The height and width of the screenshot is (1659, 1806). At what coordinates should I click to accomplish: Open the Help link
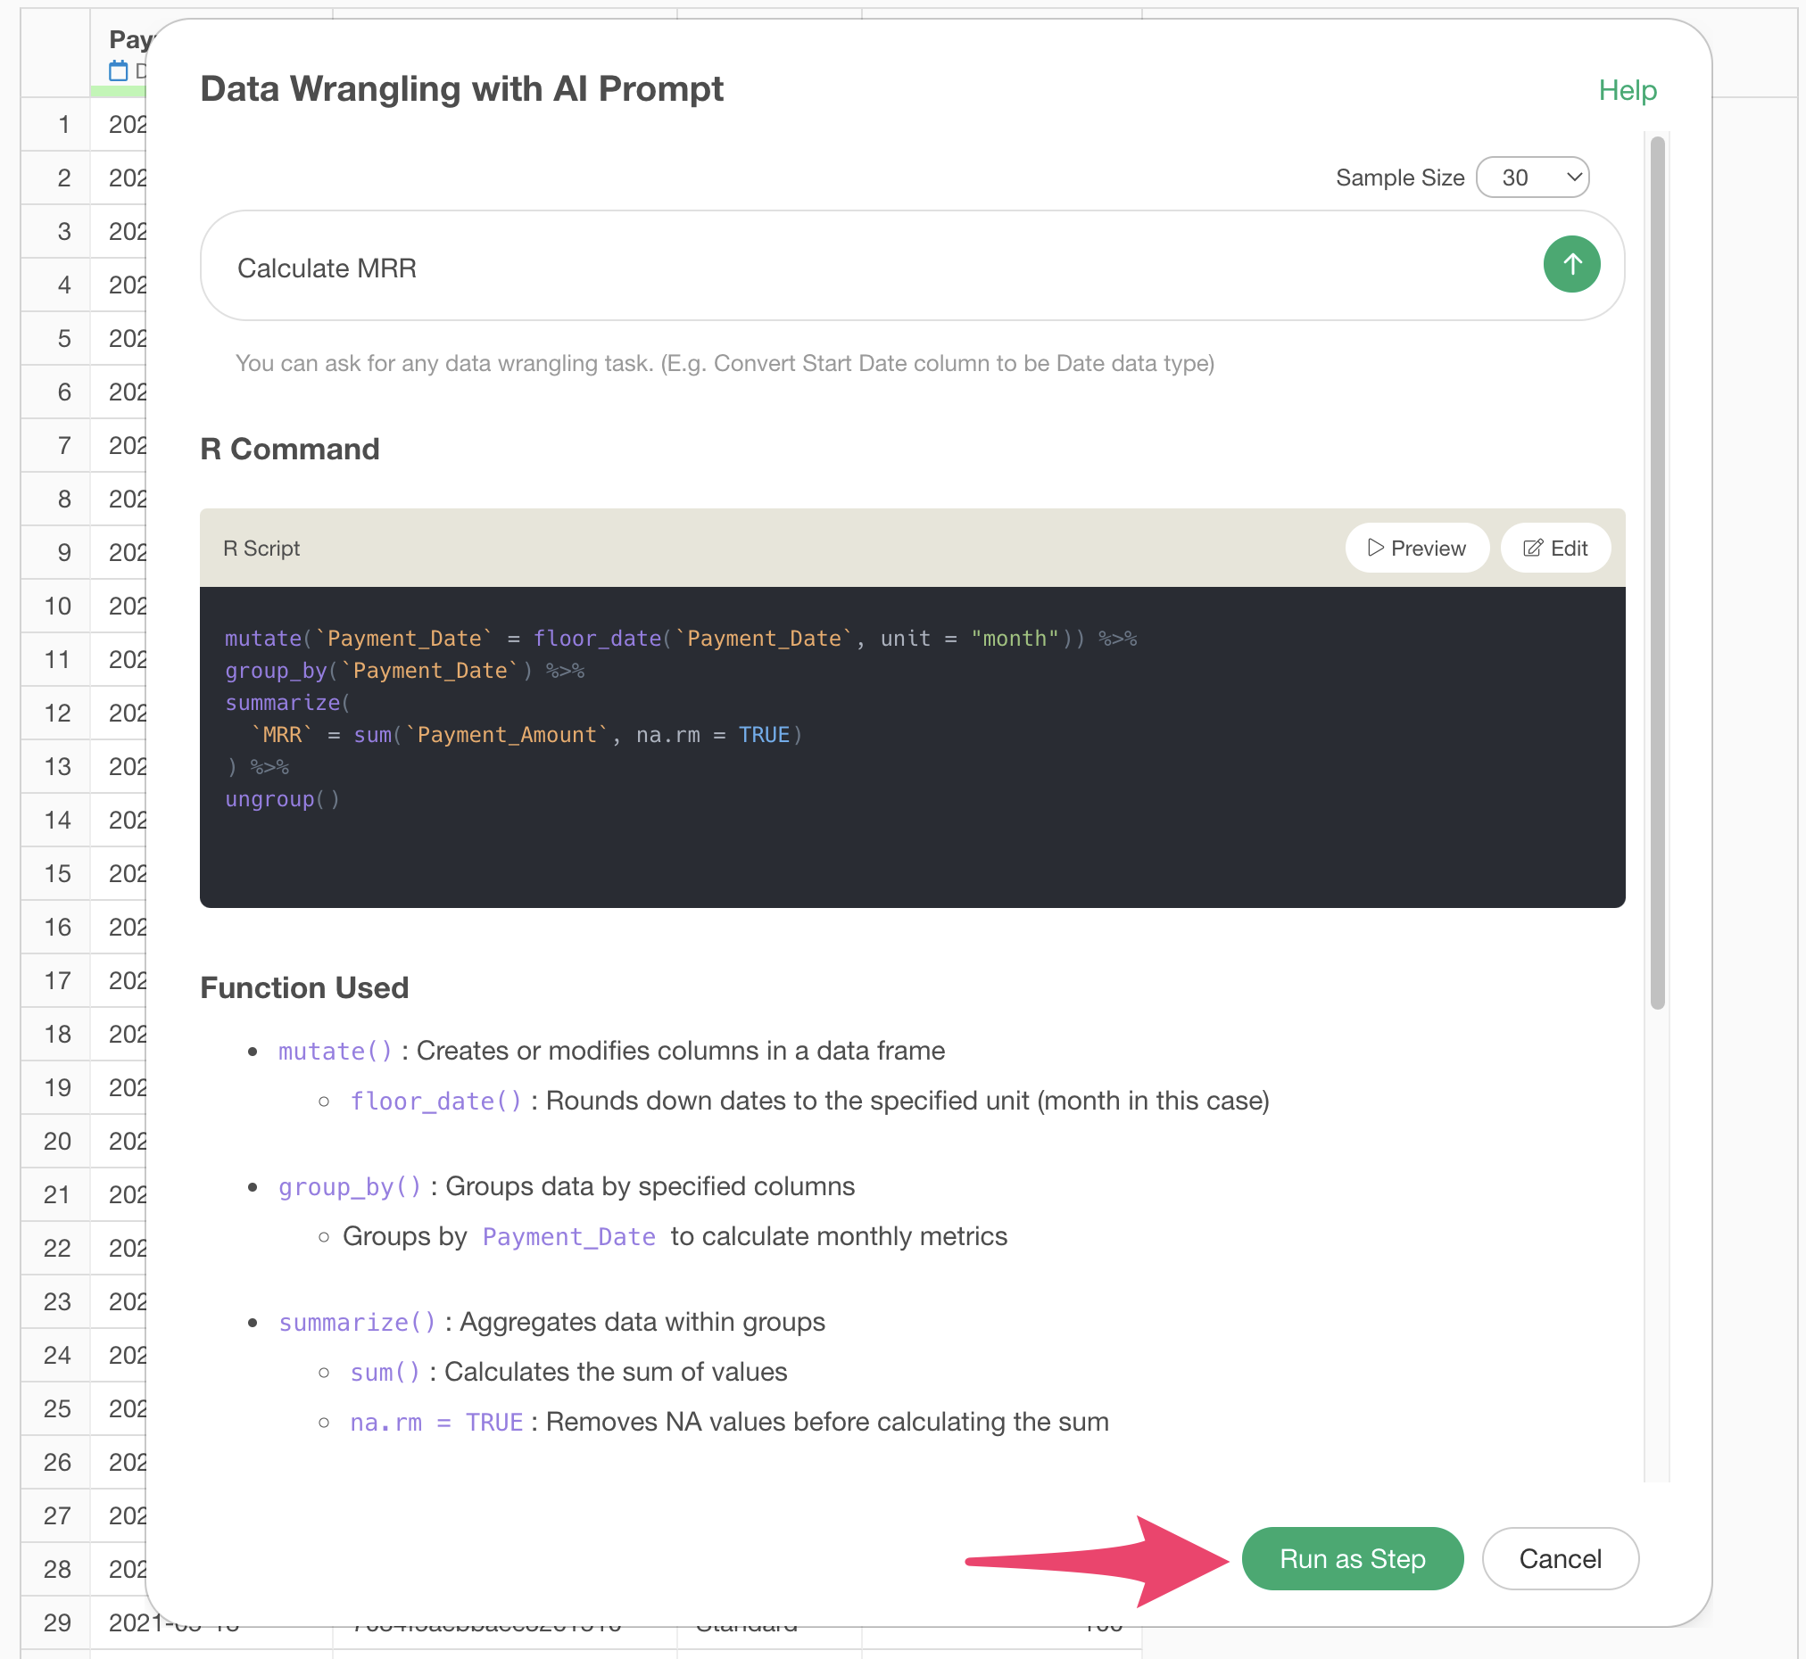(1627, 90)
